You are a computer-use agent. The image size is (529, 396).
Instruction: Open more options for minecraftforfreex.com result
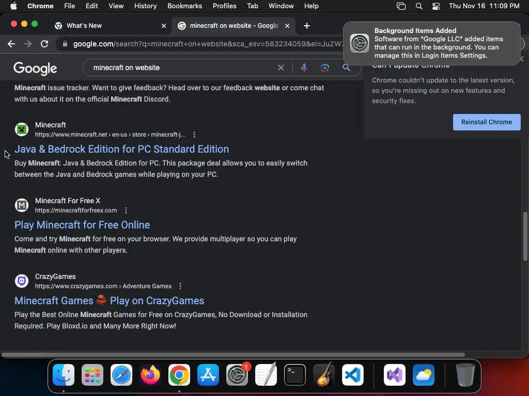click(126, 210)
